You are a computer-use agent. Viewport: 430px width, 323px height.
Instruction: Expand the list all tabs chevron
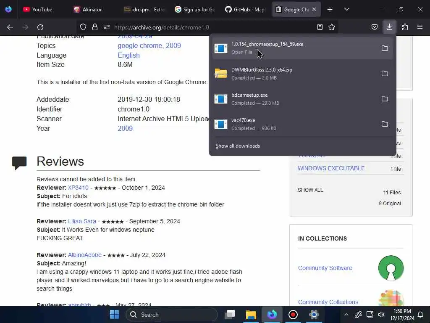[x=346, y=10]
